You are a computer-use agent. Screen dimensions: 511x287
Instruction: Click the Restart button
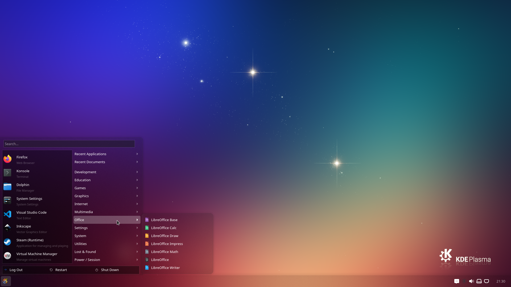71,270
